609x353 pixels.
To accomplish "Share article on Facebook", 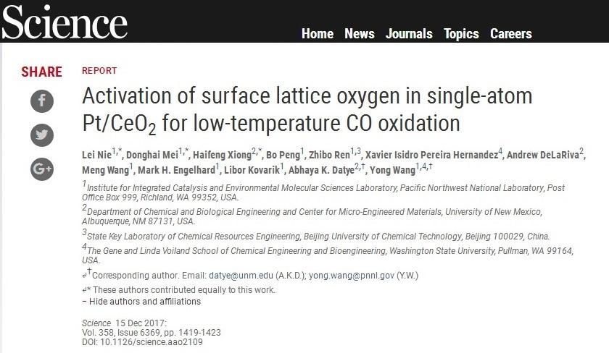I will tap(42, 100).
